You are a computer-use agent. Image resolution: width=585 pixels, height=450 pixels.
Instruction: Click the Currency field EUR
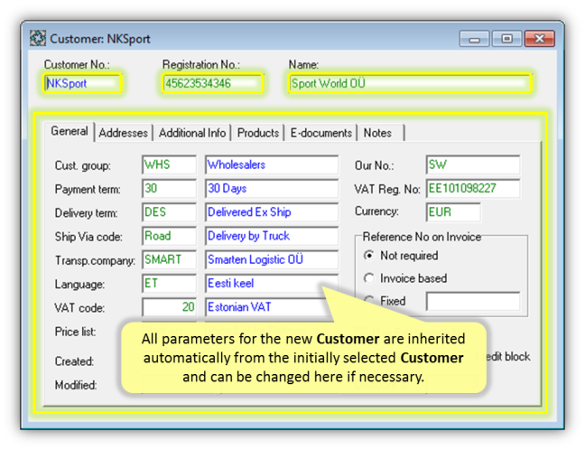click(x=453, y=212)
